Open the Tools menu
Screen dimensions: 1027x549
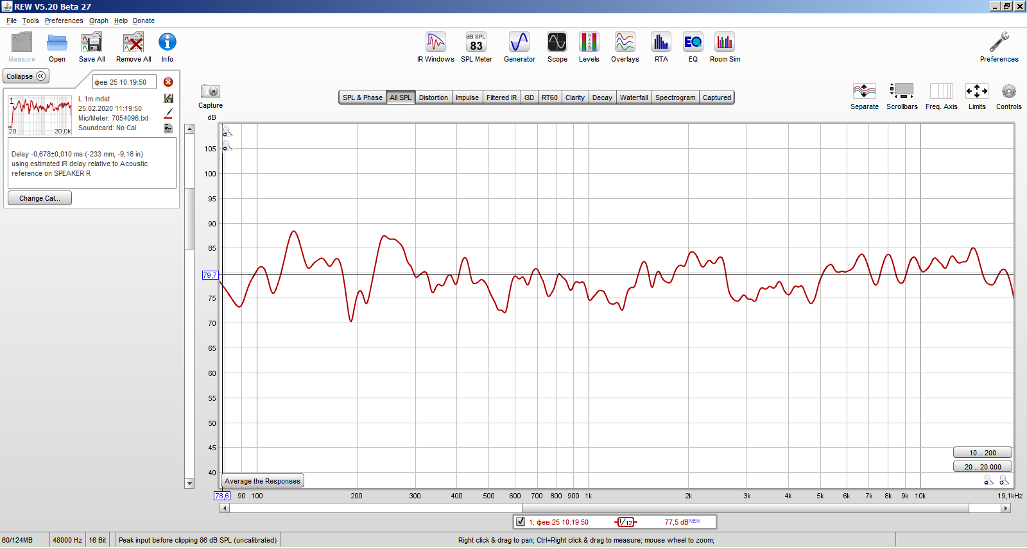(x=31, y=21)
